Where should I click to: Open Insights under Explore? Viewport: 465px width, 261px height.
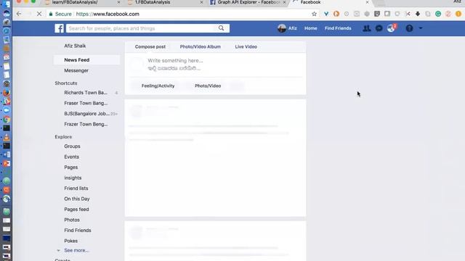point(73,178)
